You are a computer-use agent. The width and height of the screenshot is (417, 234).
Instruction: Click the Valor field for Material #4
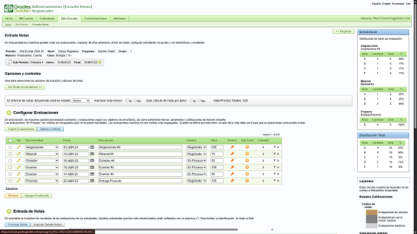pyautogui.click(x=217, y=154)
